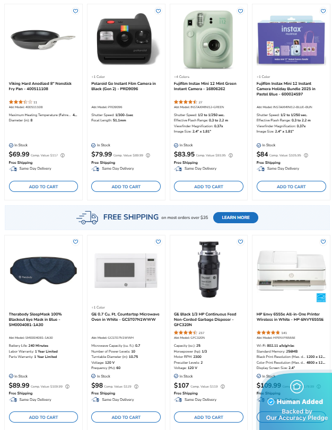
Task: Open Comp. Value info icon for Polaroid Go
Action: (148, 155)
